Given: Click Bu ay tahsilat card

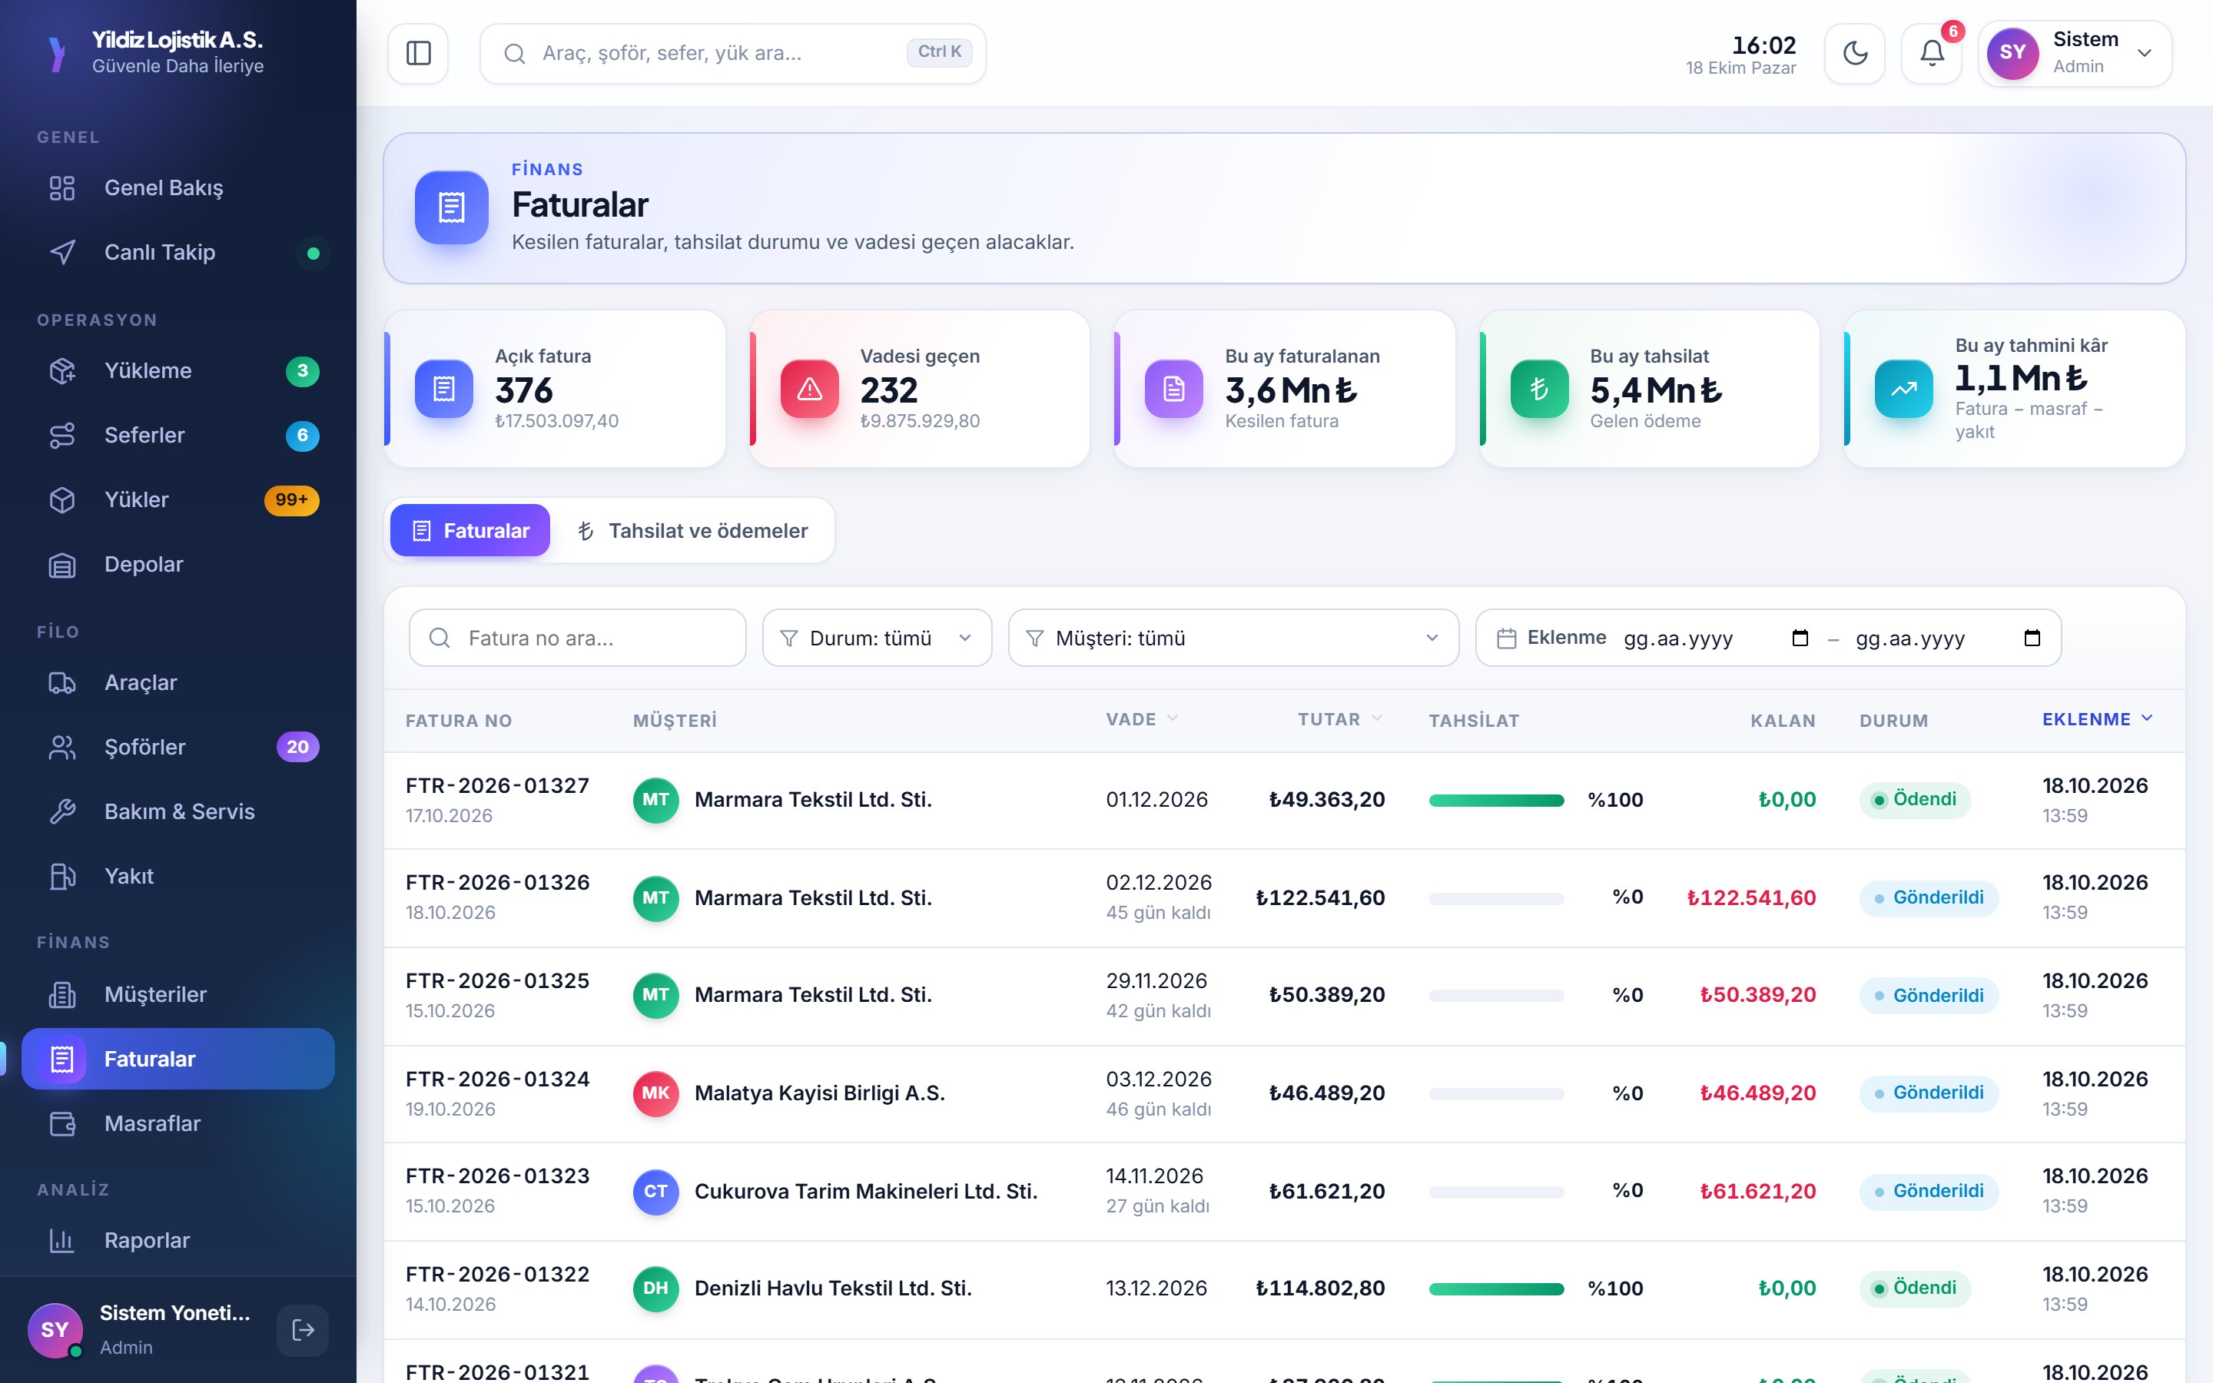Looking at the screenshot, I should click(1649, 389).
